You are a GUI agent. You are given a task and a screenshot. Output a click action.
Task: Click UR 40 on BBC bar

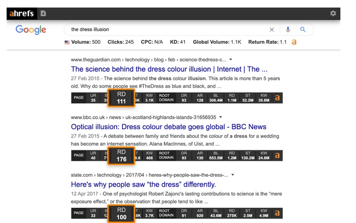93,156
